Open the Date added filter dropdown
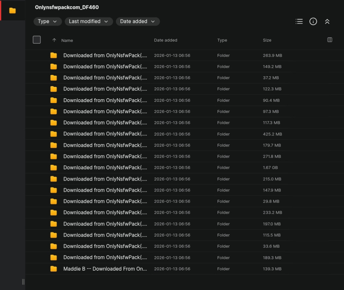This screenshot has width=344, height=290. click(x=138, y=21)
